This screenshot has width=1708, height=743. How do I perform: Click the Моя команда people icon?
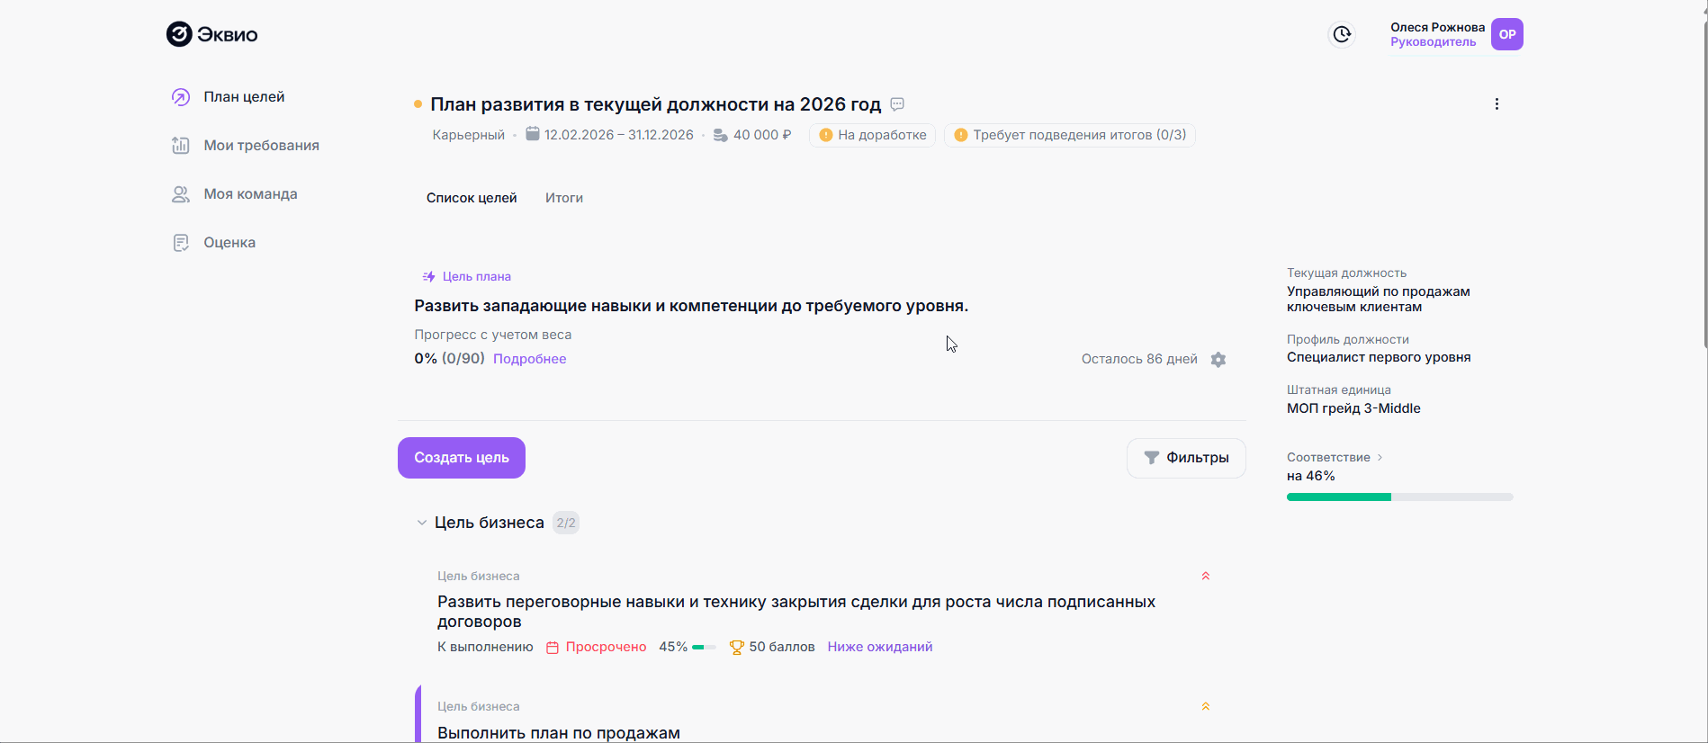[181, 194]
